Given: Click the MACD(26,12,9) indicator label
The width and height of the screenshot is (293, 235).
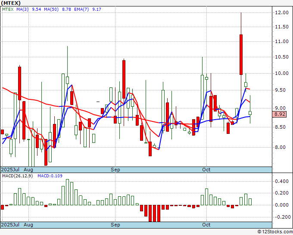Looking at the screenshot, I should pos(17,176).
